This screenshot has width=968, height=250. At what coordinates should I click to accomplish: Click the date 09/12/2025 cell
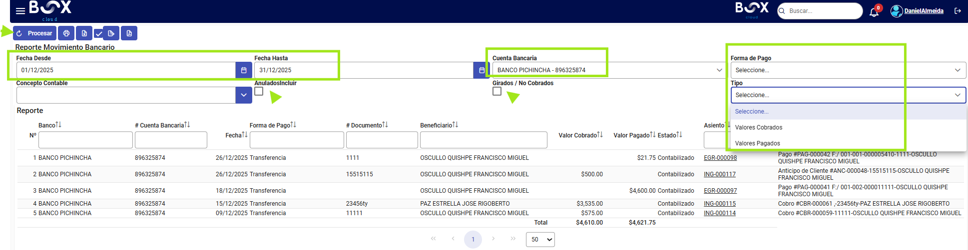232,213
